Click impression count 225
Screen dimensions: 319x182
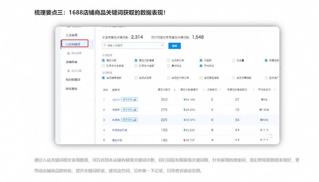coord(164,120)
